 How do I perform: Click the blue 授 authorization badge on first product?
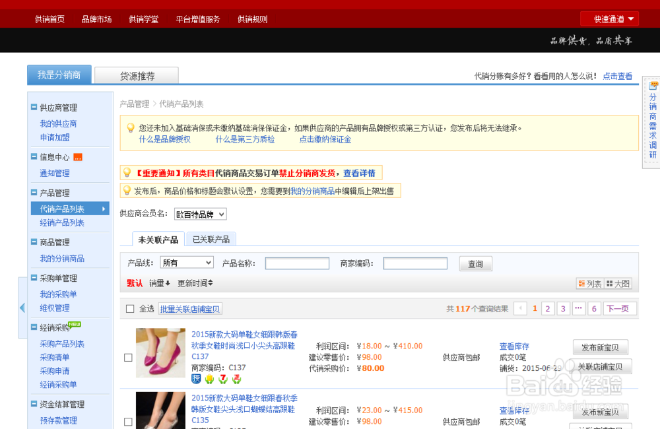tap(196, 379)
